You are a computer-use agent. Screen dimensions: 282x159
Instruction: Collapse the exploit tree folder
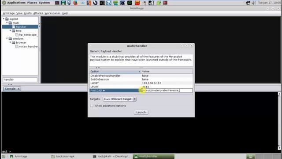click(4, 19)
